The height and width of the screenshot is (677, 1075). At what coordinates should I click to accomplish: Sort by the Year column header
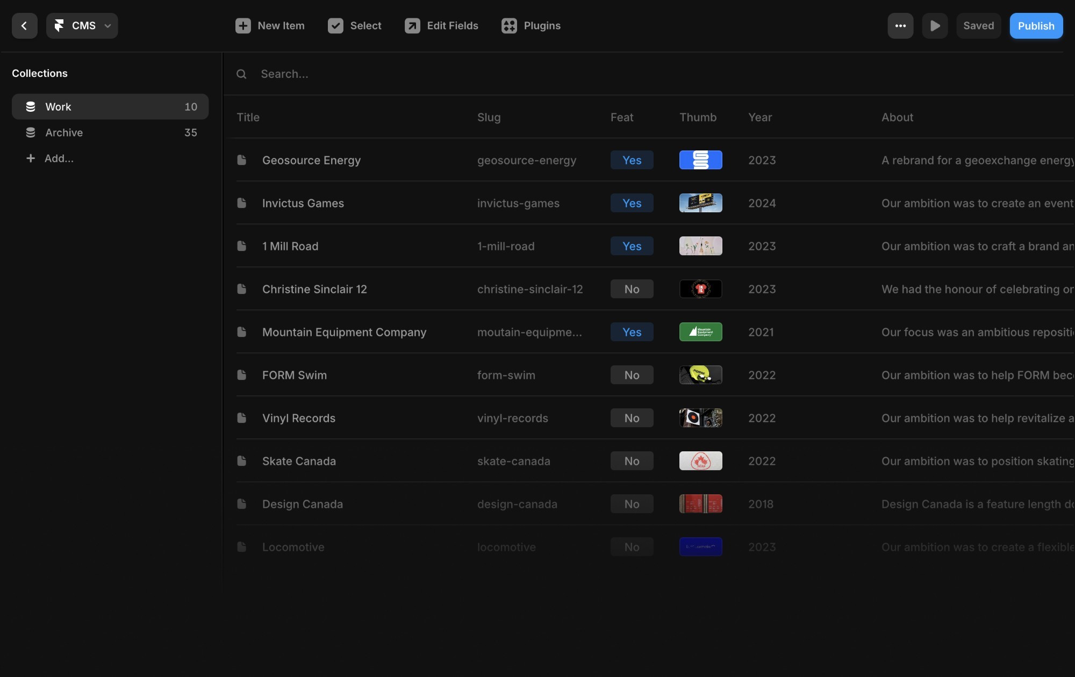tap(760, 117)
